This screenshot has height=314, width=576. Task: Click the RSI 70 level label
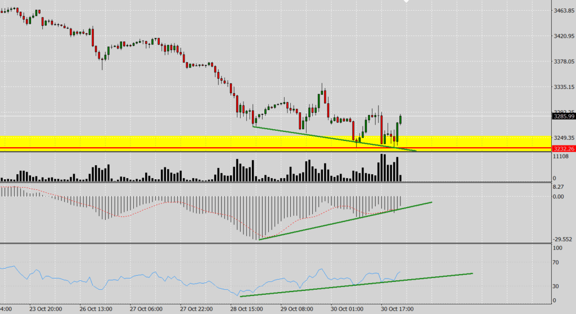click(557, 262)
